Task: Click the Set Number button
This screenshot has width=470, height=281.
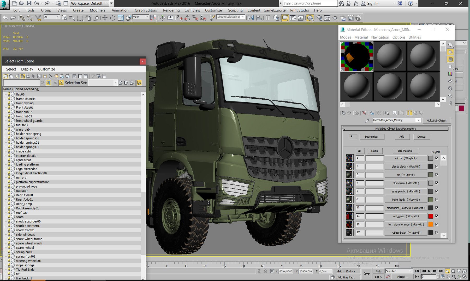Action: coord(371,137)
